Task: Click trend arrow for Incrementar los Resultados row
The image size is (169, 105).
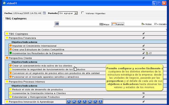Action: coord(143,53)
